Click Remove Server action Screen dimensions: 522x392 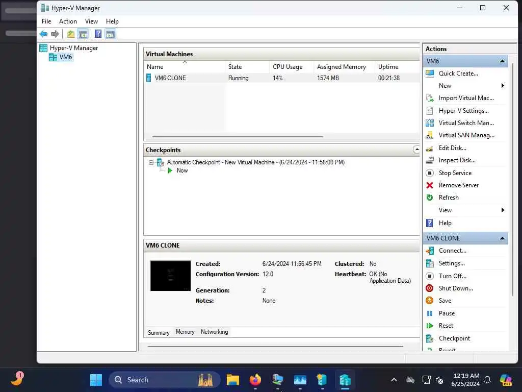(458, 185)
